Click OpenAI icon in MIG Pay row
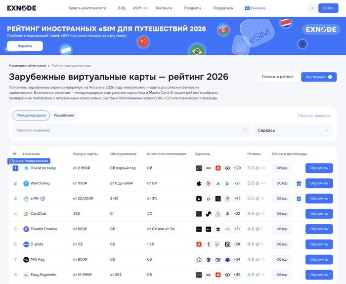This screenshot has width=346, height=284. (199, 259)
